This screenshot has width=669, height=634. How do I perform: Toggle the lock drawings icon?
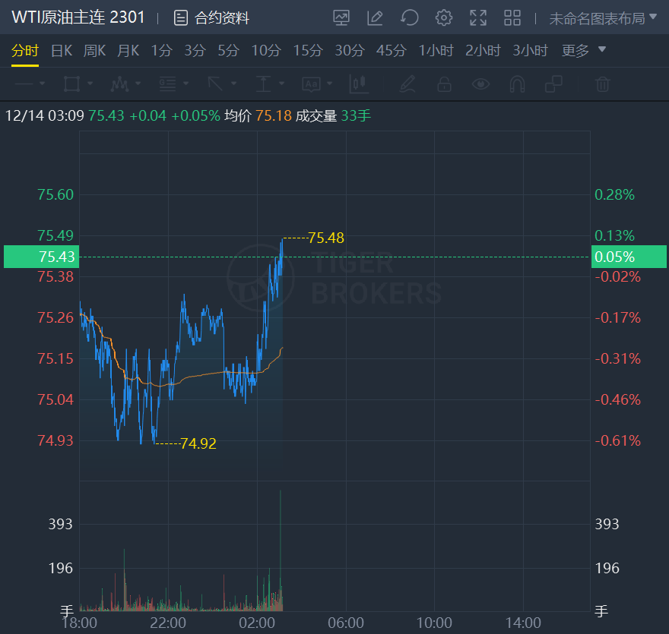(x=445, y=84)
